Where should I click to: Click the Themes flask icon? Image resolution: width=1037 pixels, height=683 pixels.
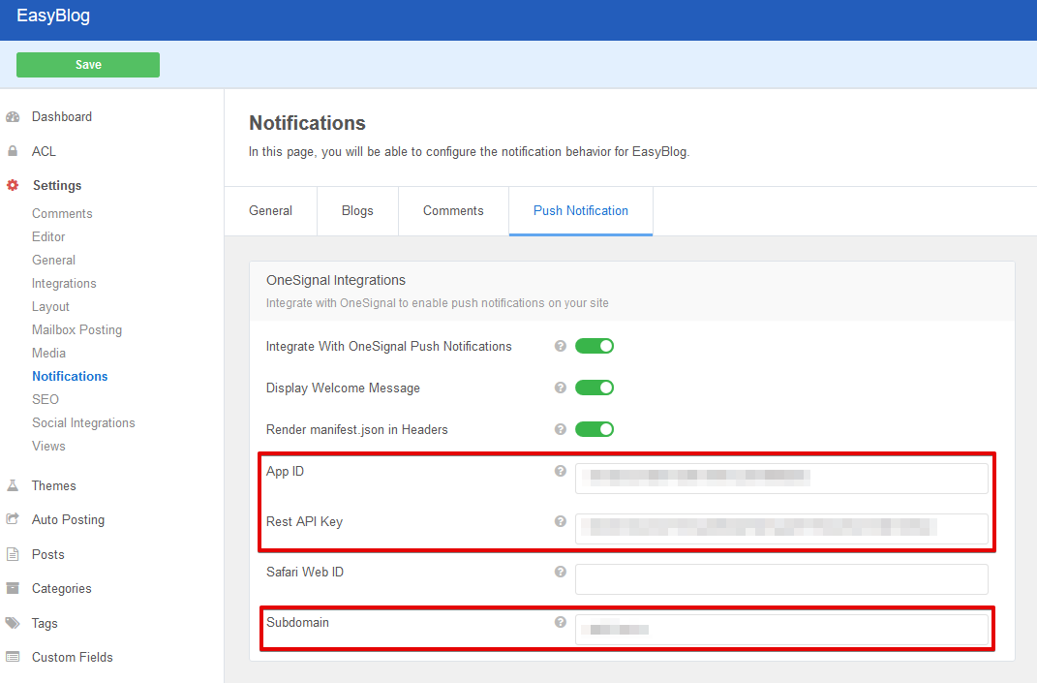pyautogui.click(x=13, y=485)
